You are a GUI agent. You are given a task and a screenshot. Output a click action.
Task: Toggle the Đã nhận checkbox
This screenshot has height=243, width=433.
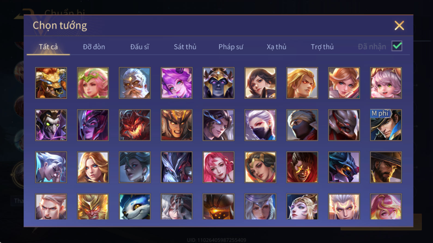tap(397, 46)
